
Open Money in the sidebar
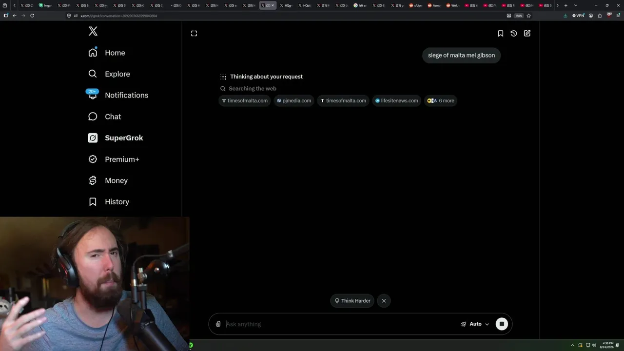tap(108, 180)
